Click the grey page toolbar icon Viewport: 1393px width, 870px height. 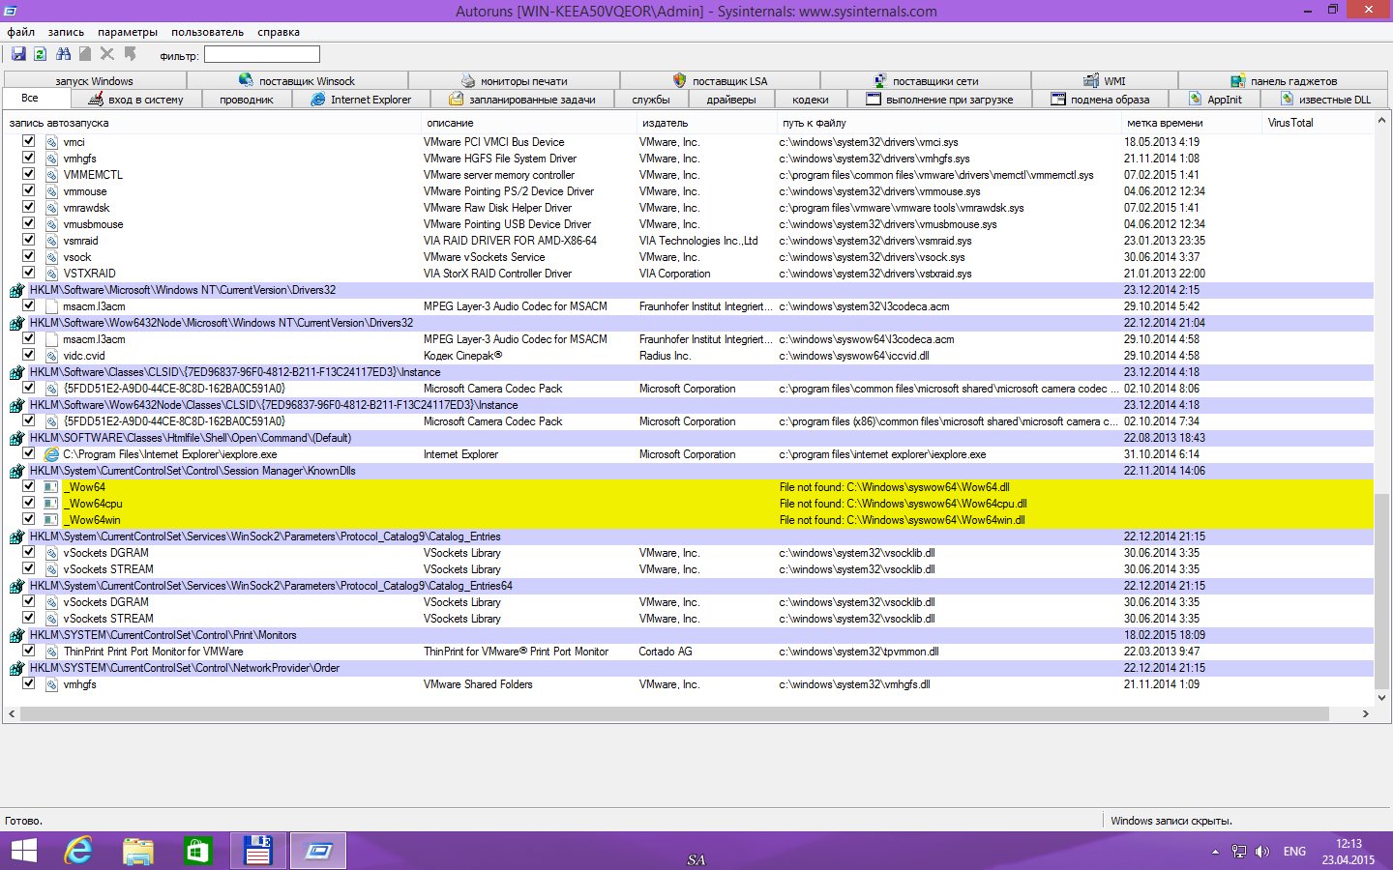85,54
